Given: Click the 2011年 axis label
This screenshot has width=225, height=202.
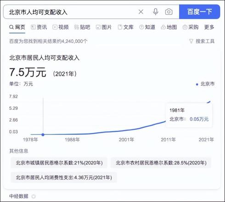Looking at the screenshot, I should click(x=168, y=140).
